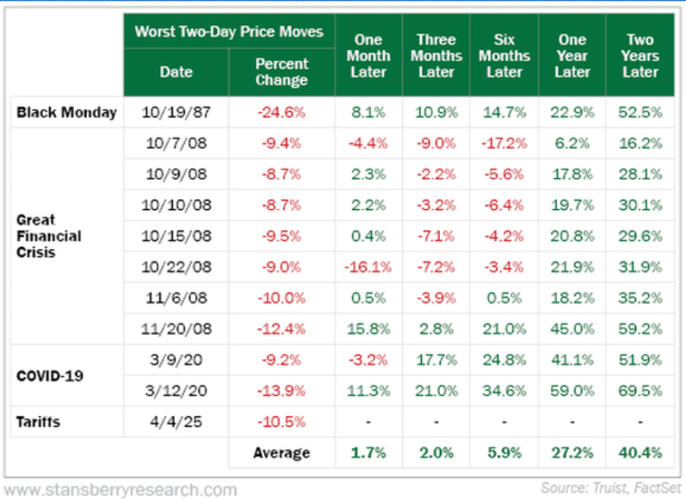The image size is (686, 499).
Task: Click the "One Month Later" column header
Action: click(368, 55)
